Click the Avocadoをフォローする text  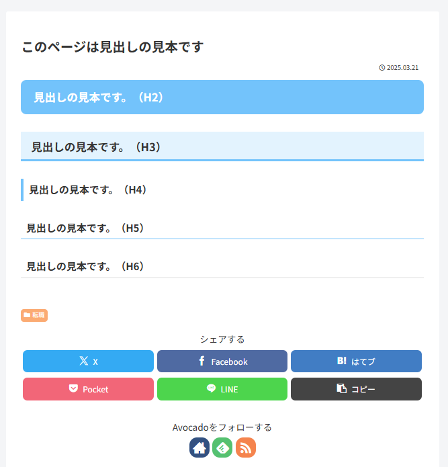point(222,427)
